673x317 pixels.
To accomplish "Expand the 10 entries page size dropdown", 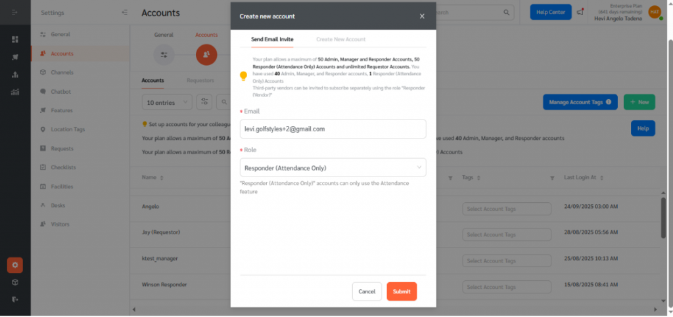I will click(167, 102).
